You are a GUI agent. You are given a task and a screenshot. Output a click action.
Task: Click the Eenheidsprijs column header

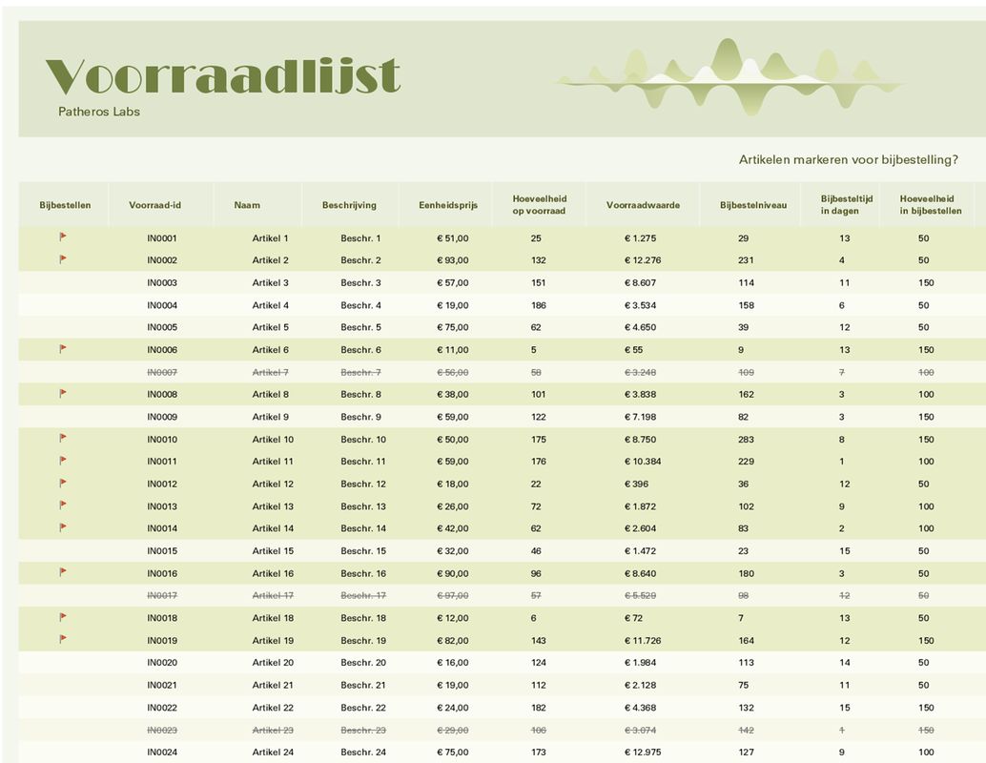(448, 205)
